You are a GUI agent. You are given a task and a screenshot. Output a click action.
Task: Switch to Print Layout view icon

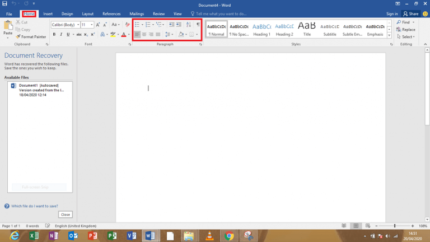click(356, 226)
